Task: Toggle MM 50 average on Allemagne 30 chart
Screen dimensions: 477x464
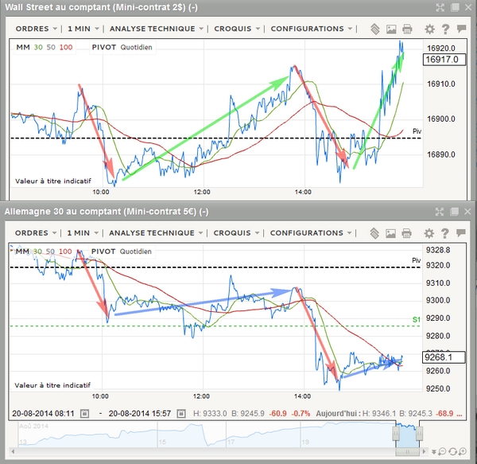Action: tap(50, 251)
